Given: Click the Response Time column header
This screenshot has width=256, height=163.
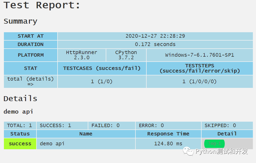Looking at the screenshot, I should [x=168, y=134].
